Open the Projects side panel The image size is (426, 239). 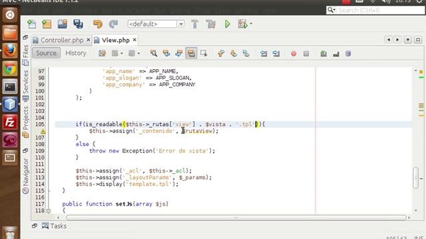pyautogui.click(x=25, y=122)
